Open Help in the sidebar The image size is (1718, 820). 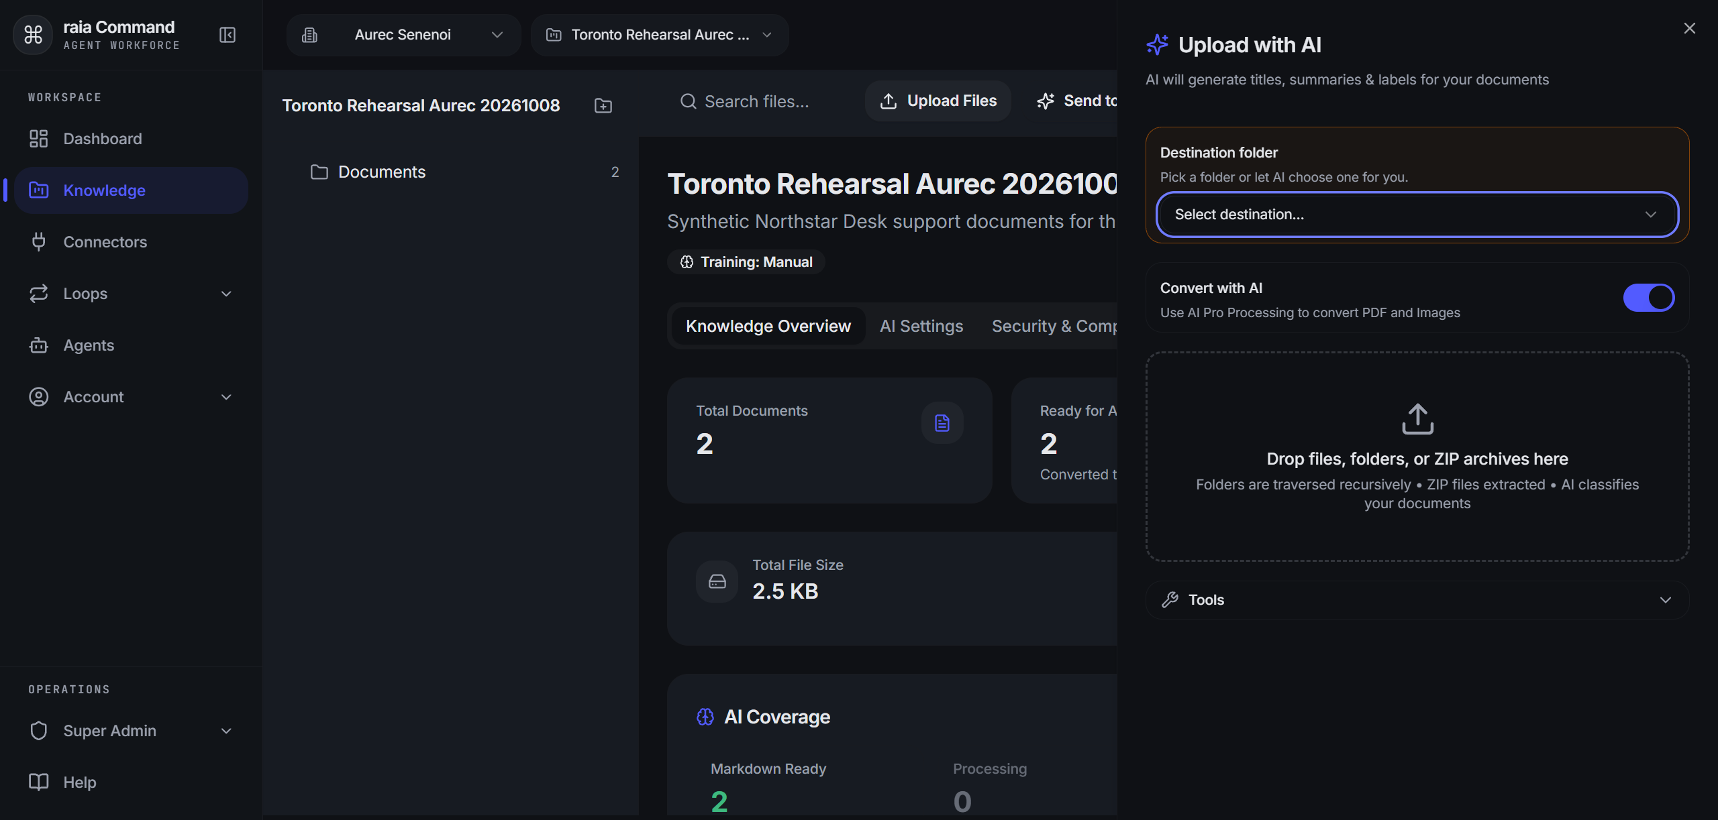[x=131, y=782]
